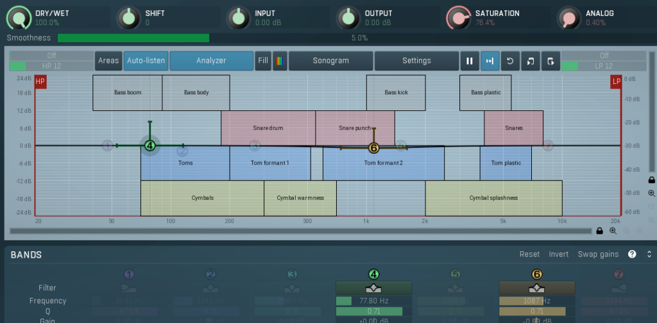
Task: Click the OUTPUT gain knob
Action: point(348,18)
